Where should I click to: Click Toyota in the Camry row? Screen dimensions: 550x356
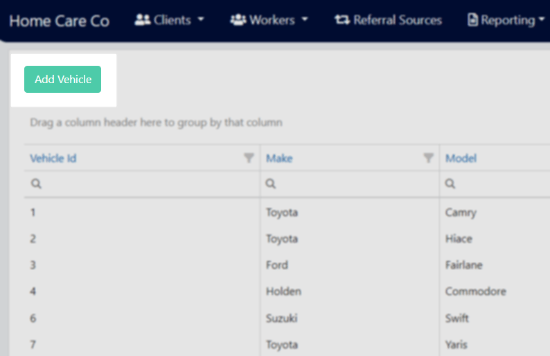click(x=282, y=213)
